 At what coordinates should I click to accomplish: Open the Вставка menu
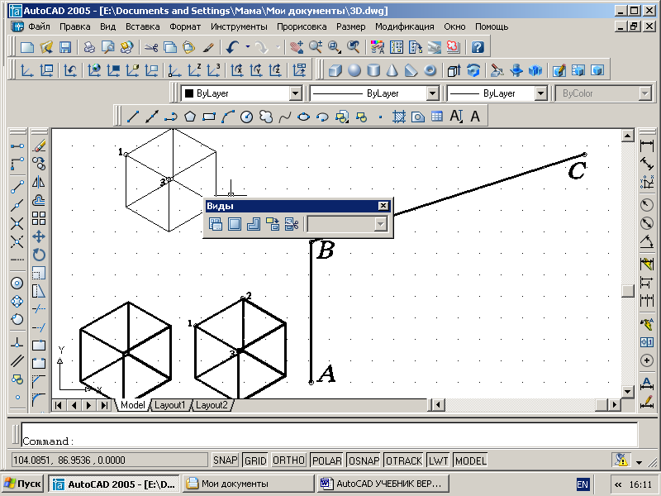pyautogui.click(x=142, y=26)
